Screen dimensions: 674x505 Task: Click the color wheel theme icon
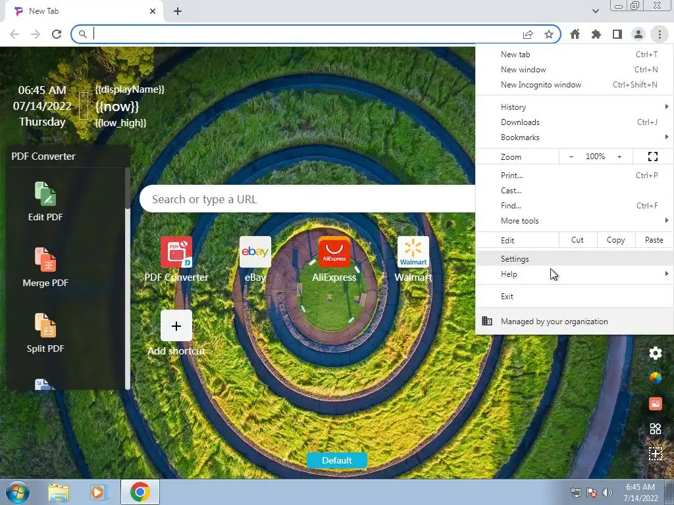click(x=655, y=378)
